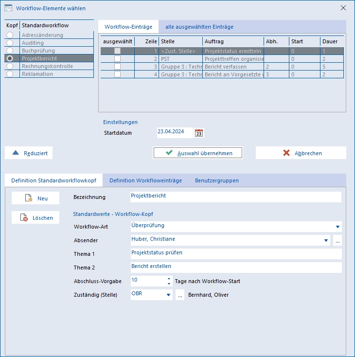Viewport: 355px width, 357px height.
Task: Click the Startdatum date field
Action: pyautogui.click(x=175, y=133)
